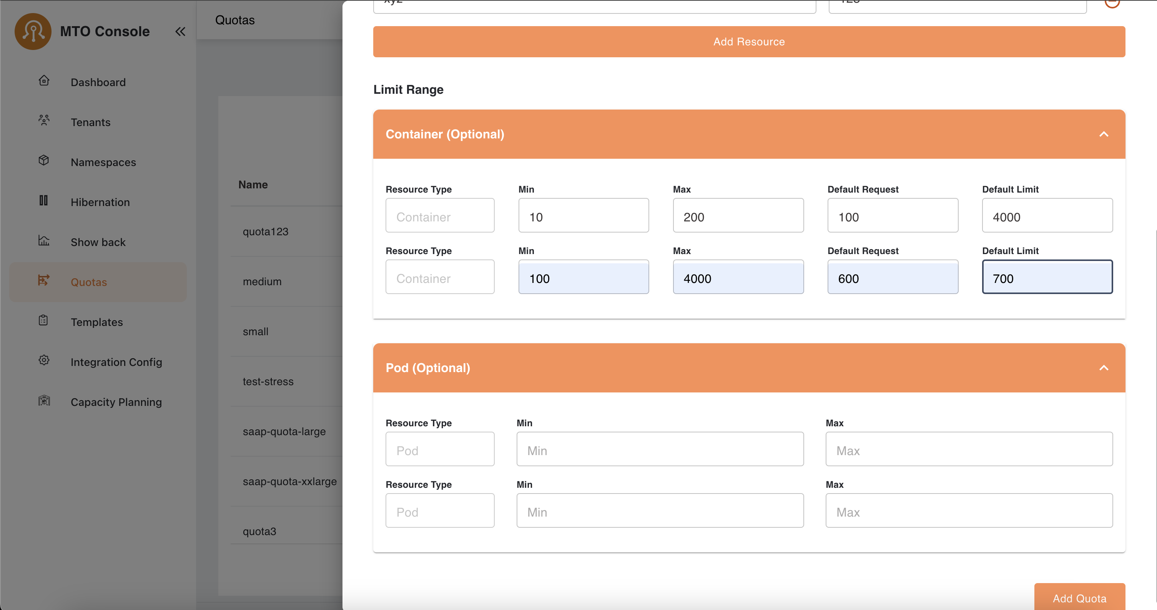This screenshot has width=1157, height=610.
Task: Click the MTO Console logo
Action: 33,32
